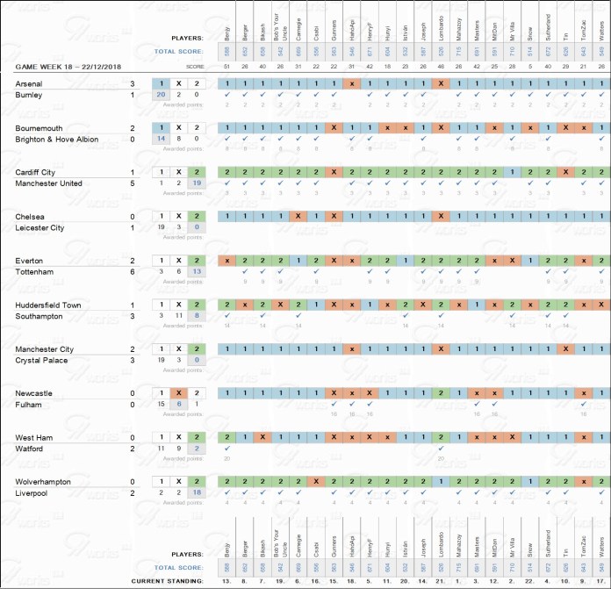This screenshot has height=589, width=611.
Task: Select the blue 1 box for Arsenal match
Action: pos(161,83)
